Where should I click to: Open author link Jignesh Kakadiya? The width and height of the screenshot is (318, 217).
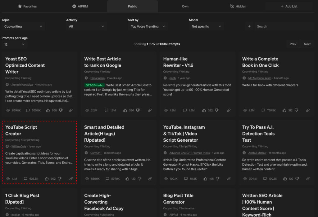point(22,85)
